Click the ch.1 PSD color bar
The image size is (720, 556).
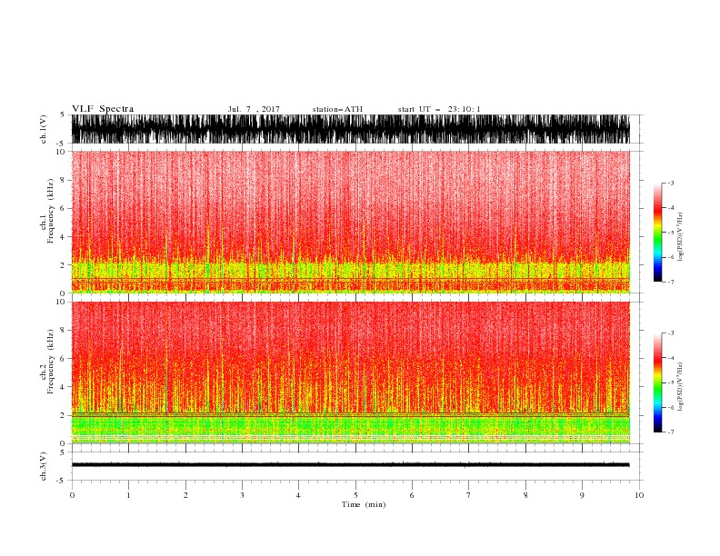(657, 233)
